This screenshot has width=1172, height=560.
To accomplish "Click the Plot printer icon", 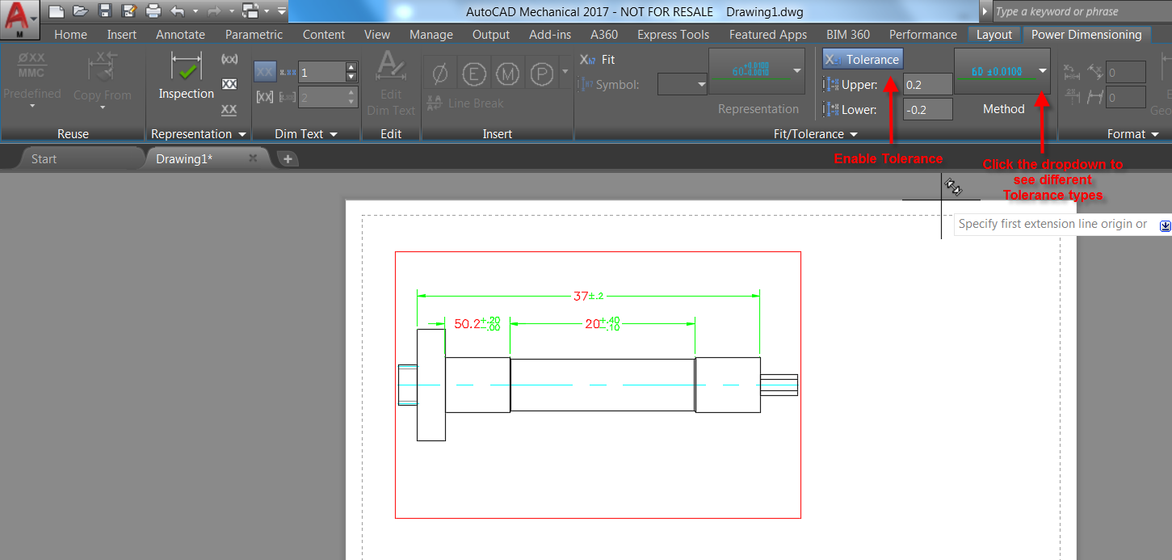I will coord(153,11).
